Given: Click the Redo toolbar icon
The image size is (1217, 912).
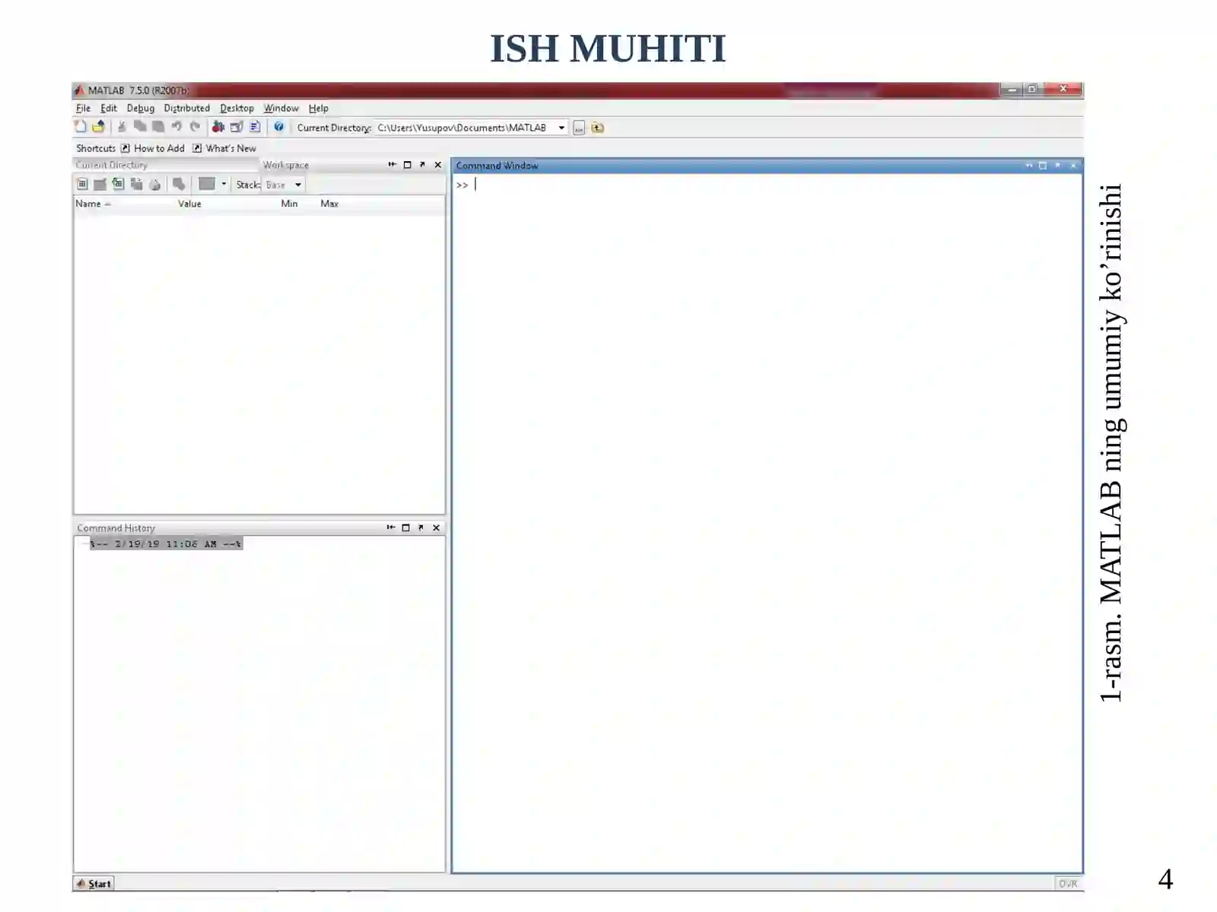Looking at the screenshot, I should pos(195,127).
